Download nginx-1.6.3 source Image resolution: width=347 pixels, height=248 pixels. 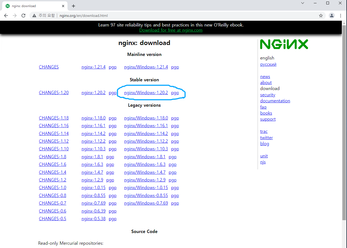[x=92, y=164]
